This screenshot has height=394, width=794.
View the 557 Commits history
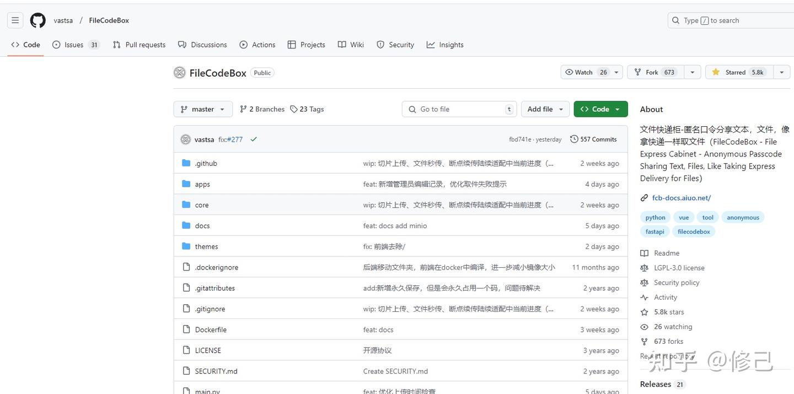click(593, 139)
